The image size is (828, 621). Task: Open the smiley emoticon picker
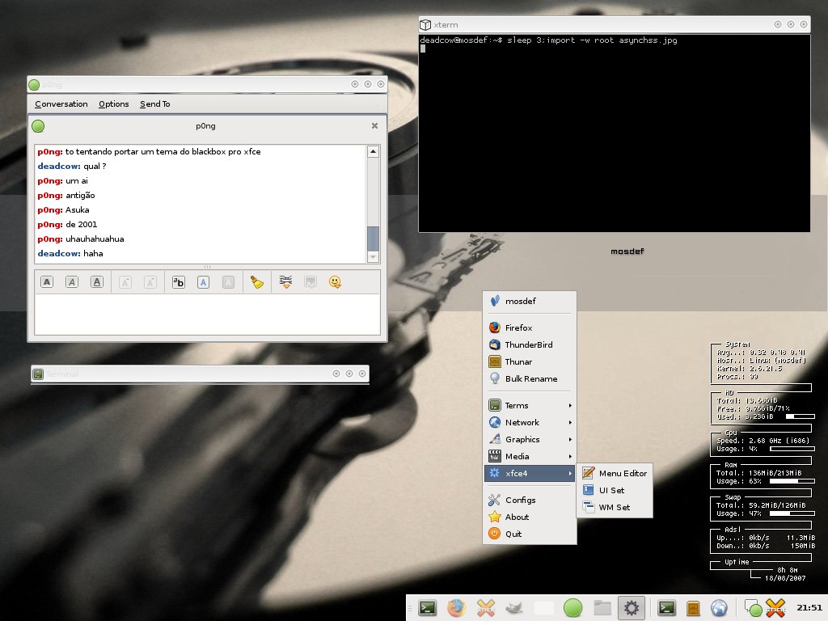(335, 282)
